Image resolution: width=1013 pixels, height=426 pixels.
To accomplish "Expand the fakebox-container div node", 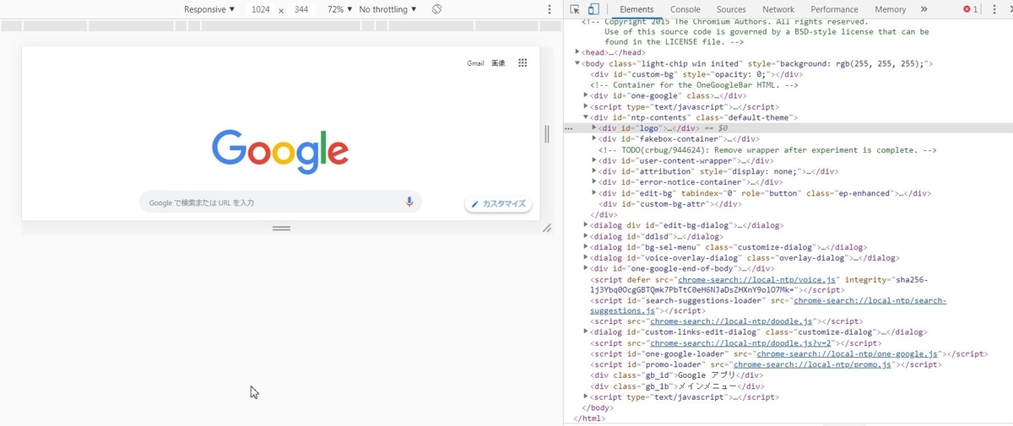I will click(x=594, y=139).
